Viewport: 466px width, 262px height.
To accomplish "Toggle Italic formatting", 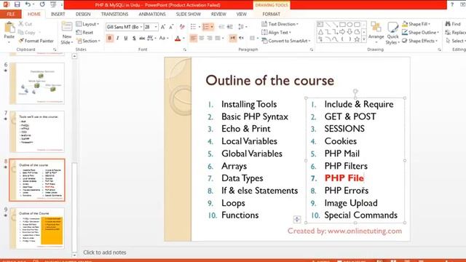I will [x=118, y=38].
